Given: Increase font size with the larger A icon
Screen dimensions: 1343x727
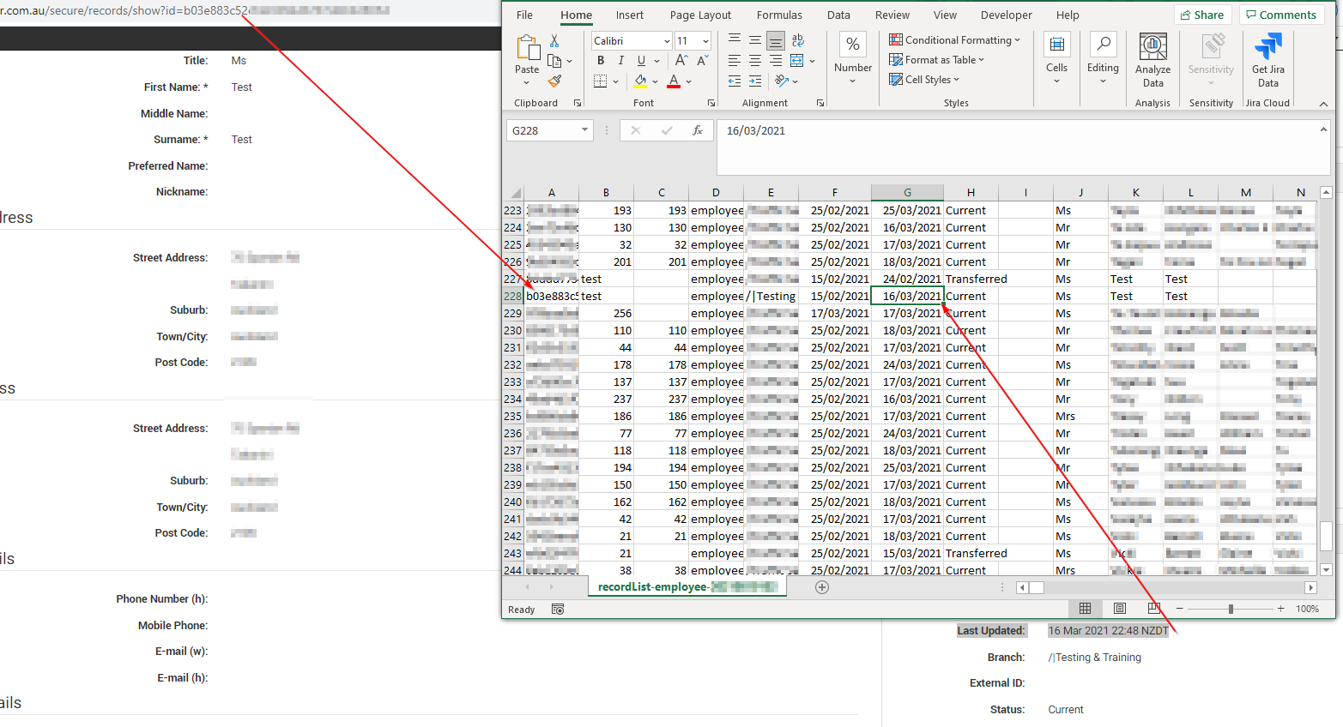Looking at the screenshot, I should point(681,61).
